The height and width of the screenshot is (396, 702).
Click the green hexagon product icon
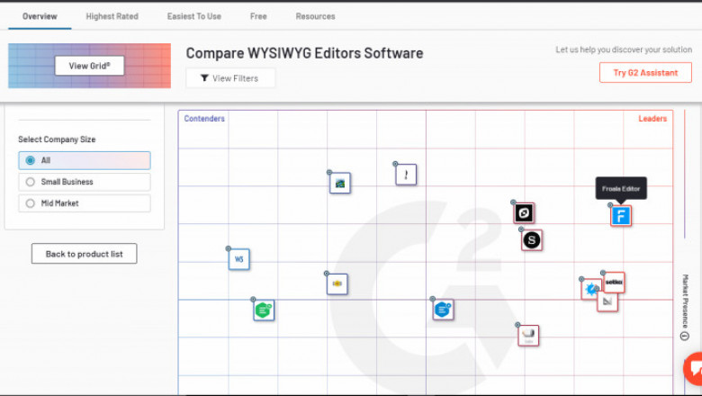pyautogui.click(x=264, y=310)
